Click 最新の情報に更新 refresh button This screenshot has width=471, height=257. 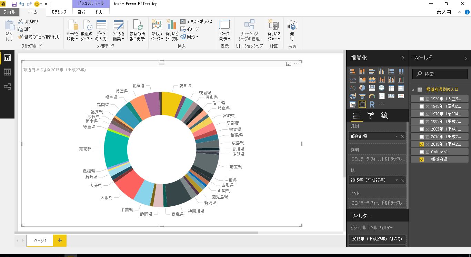coord(137,30)
